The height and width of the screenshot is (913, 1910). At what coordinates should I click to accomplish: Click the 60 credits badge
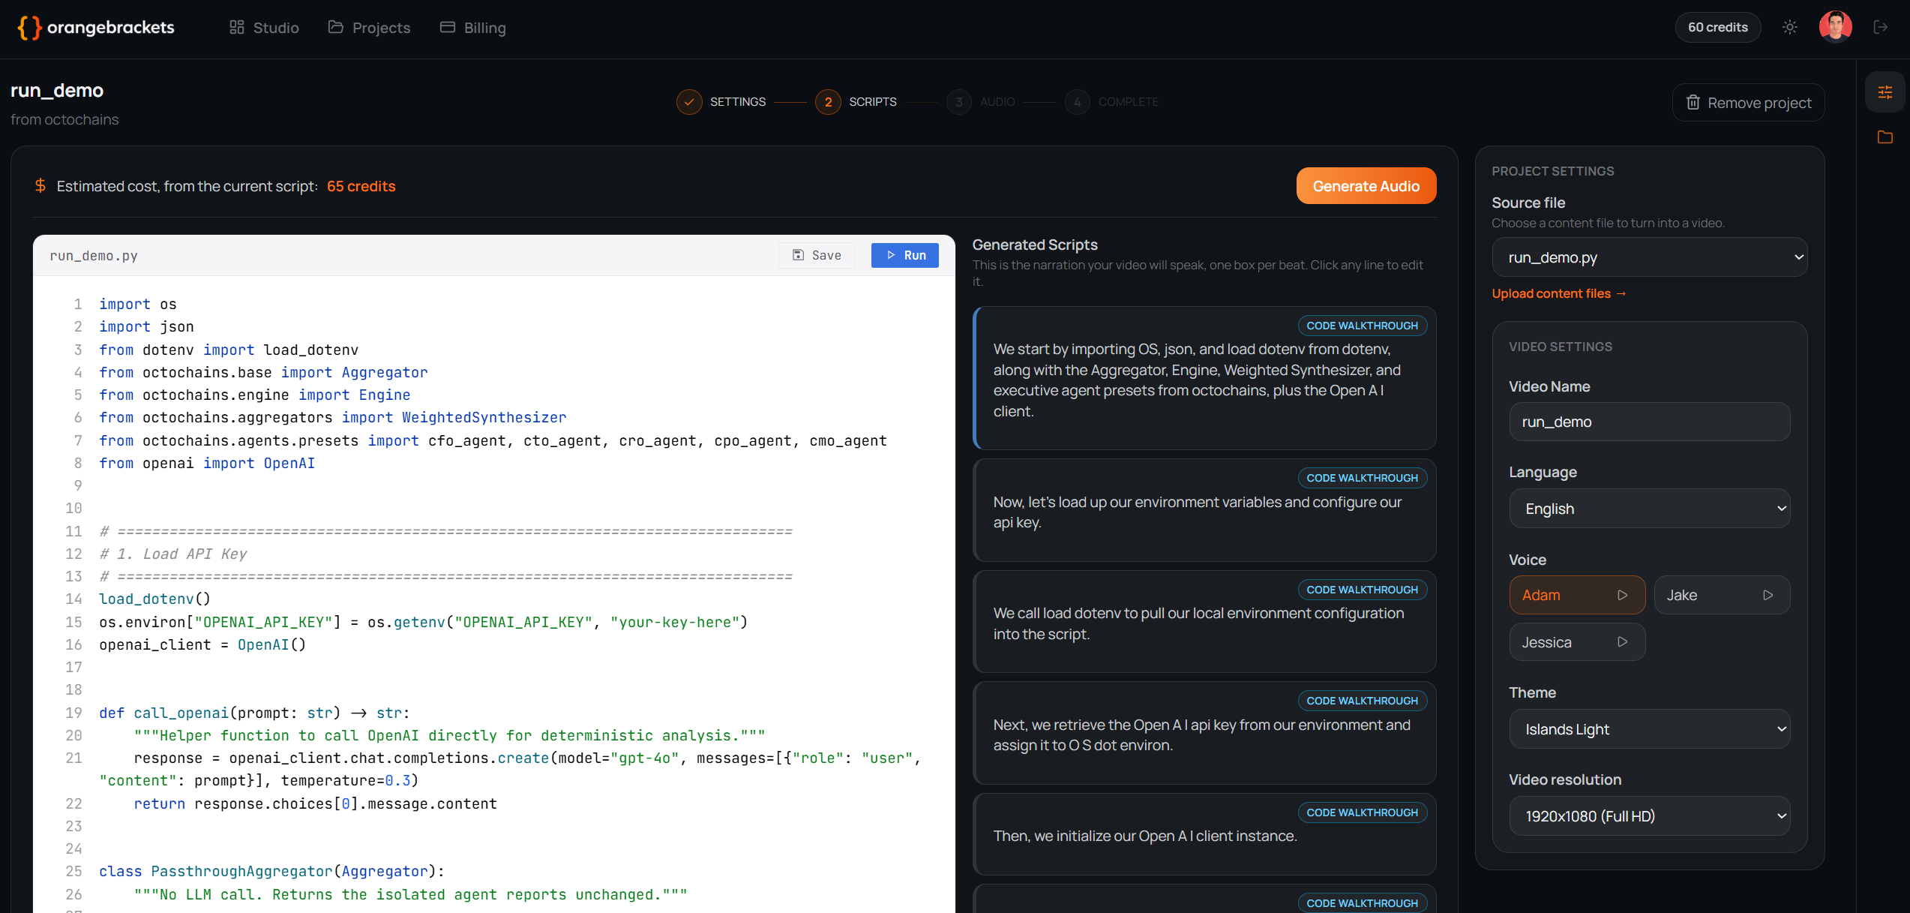tap(1718, 28)
